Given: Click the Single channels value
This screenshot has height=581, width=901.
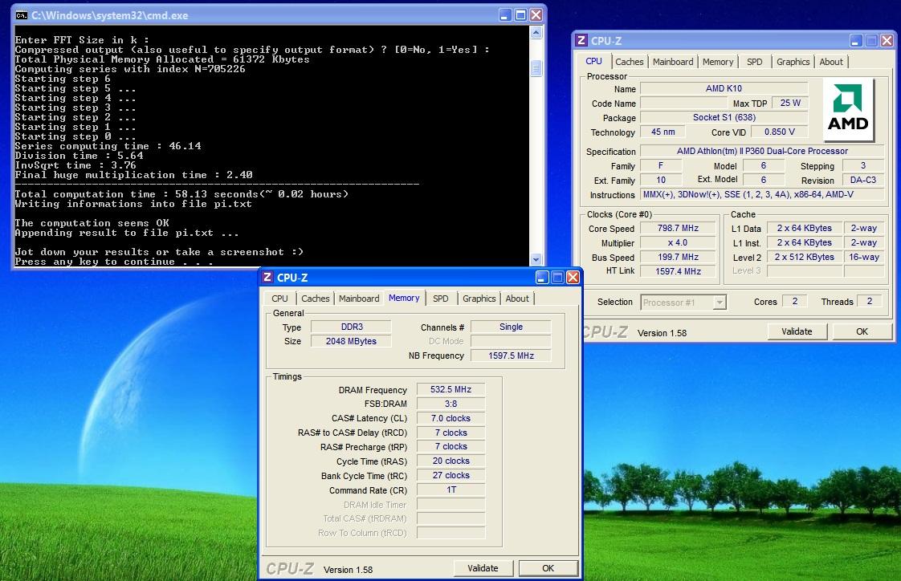Looking at the screenshot, I should (511, 327).
